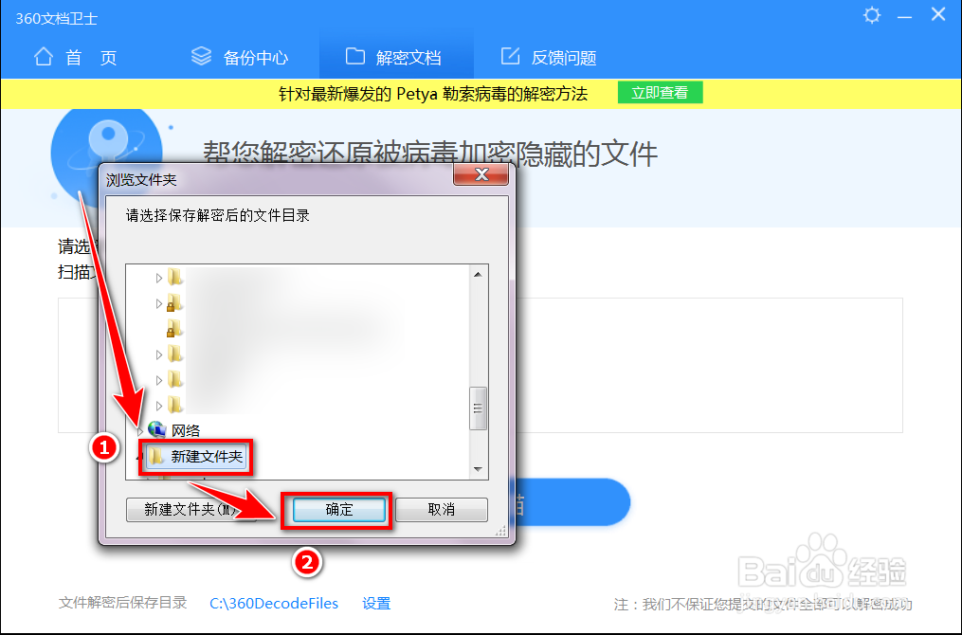Image resolution: width=962 pixels, height=635 pixels.
Task: Click the 设置 link at bottom
Action: pos(376,603)
